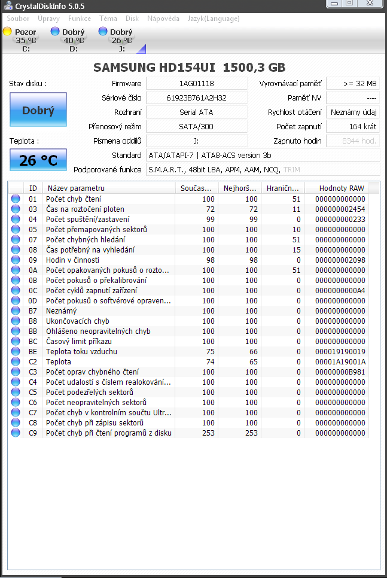Open the Funkce menu
387x578 pixels.
click(x=80, y=19)
